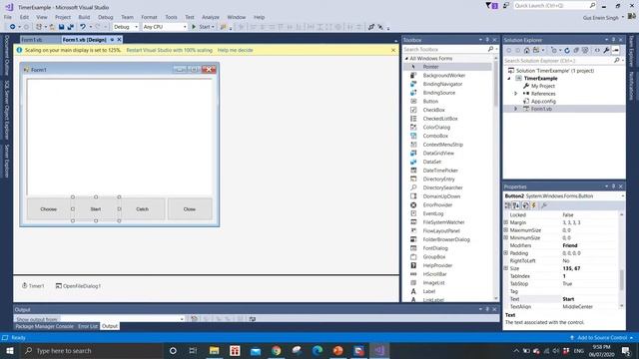
Task: Open the Format menu
Action: (x=149, y=17)
